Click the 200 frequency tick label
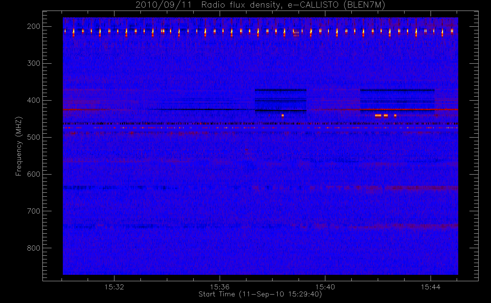The height and width of the screenshot is (303, 491). (34, 26)
